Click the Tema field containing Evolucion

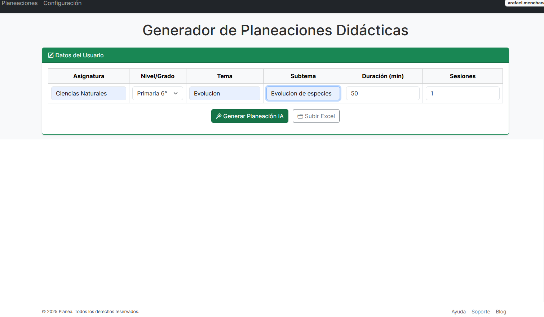225,93
